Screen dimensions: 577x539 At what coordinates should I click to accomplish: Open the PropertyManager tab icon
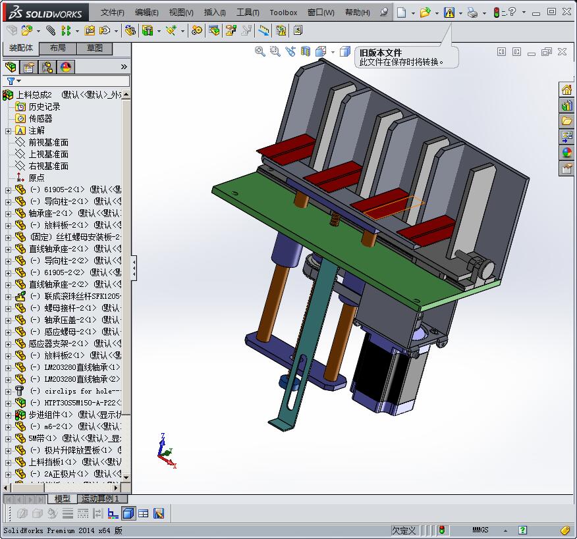click(x=29, y=67)
